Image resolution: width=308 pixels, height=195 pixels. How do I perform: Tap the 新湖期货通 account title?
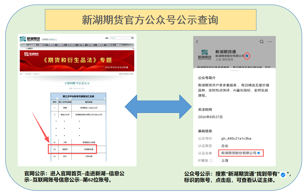coord(225,52)
